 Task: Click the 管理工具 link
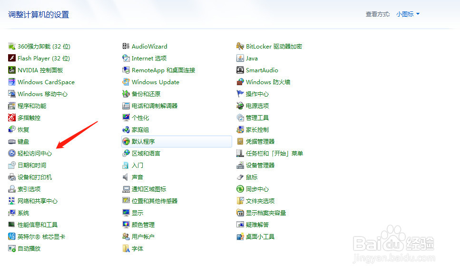coord(257,117)
